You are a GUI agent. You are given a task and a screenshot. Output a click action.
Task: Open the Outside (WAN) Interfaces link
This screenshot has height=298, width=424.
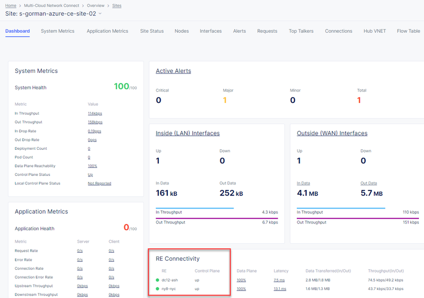click(x=332, y=133)
